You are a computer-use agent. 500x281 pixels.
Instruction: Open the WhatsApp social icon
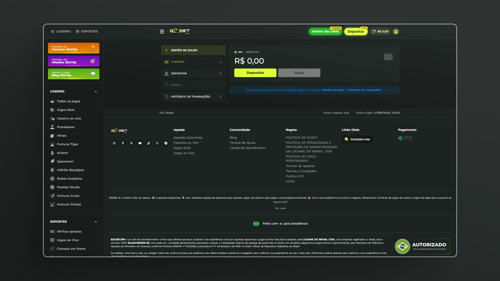pyautogui.click(x=157, y=143)
